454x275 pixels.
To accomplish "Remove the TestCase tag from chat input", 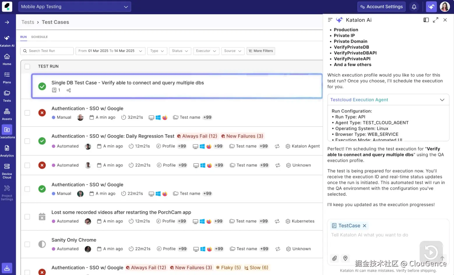I will tap(365, 226).
